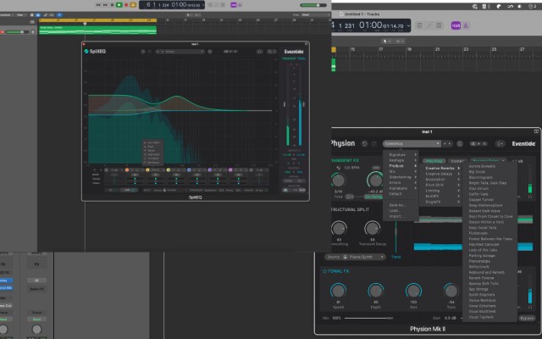
Task: Select the blue band 4 marker in SplitEQ
Action: tap(189, 169)
